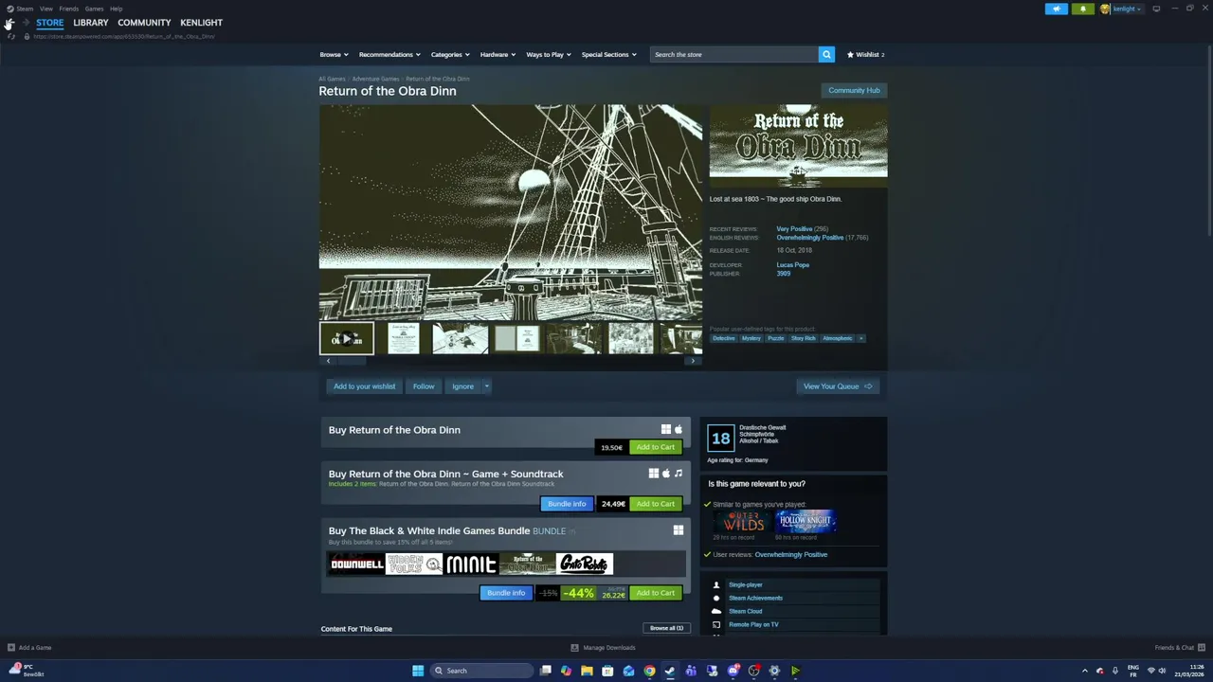This screenshot has width=1213, height=682.
Task: Open Chrome from the taskbar
Action: click(x=649, y=671)
